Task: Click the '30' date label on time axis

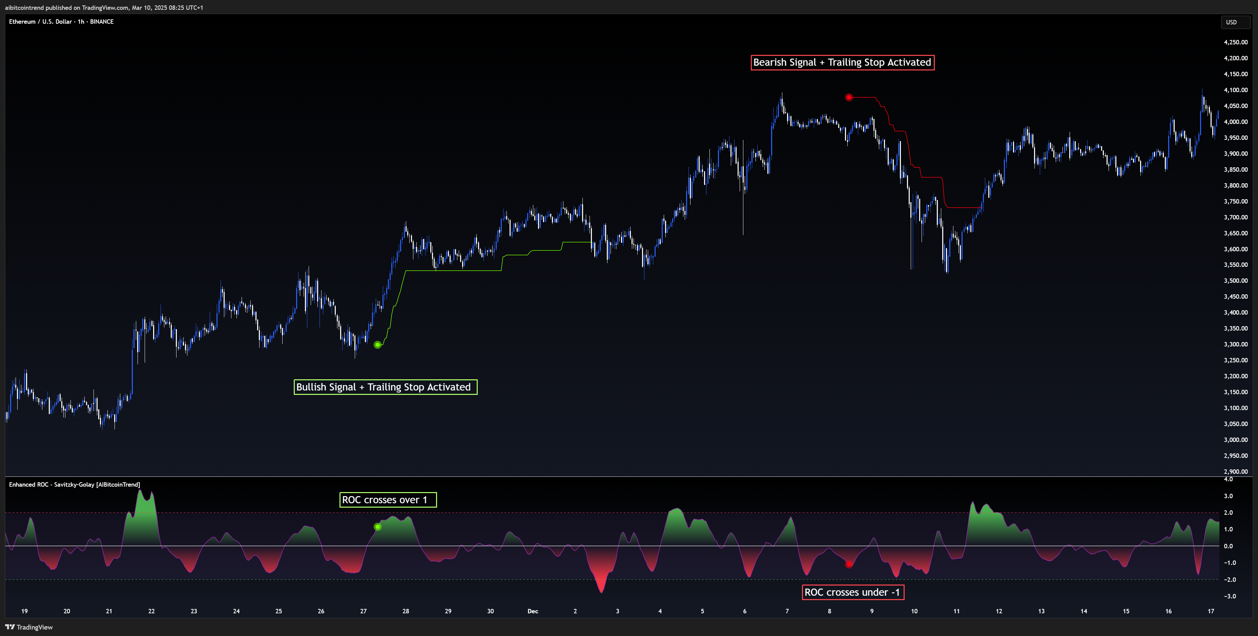Action: pyautogui.click(x=490, y=611)
